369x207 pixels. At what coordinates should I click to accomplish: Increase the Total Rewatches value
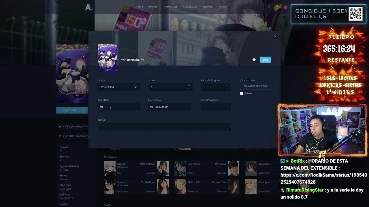[227, 105]
